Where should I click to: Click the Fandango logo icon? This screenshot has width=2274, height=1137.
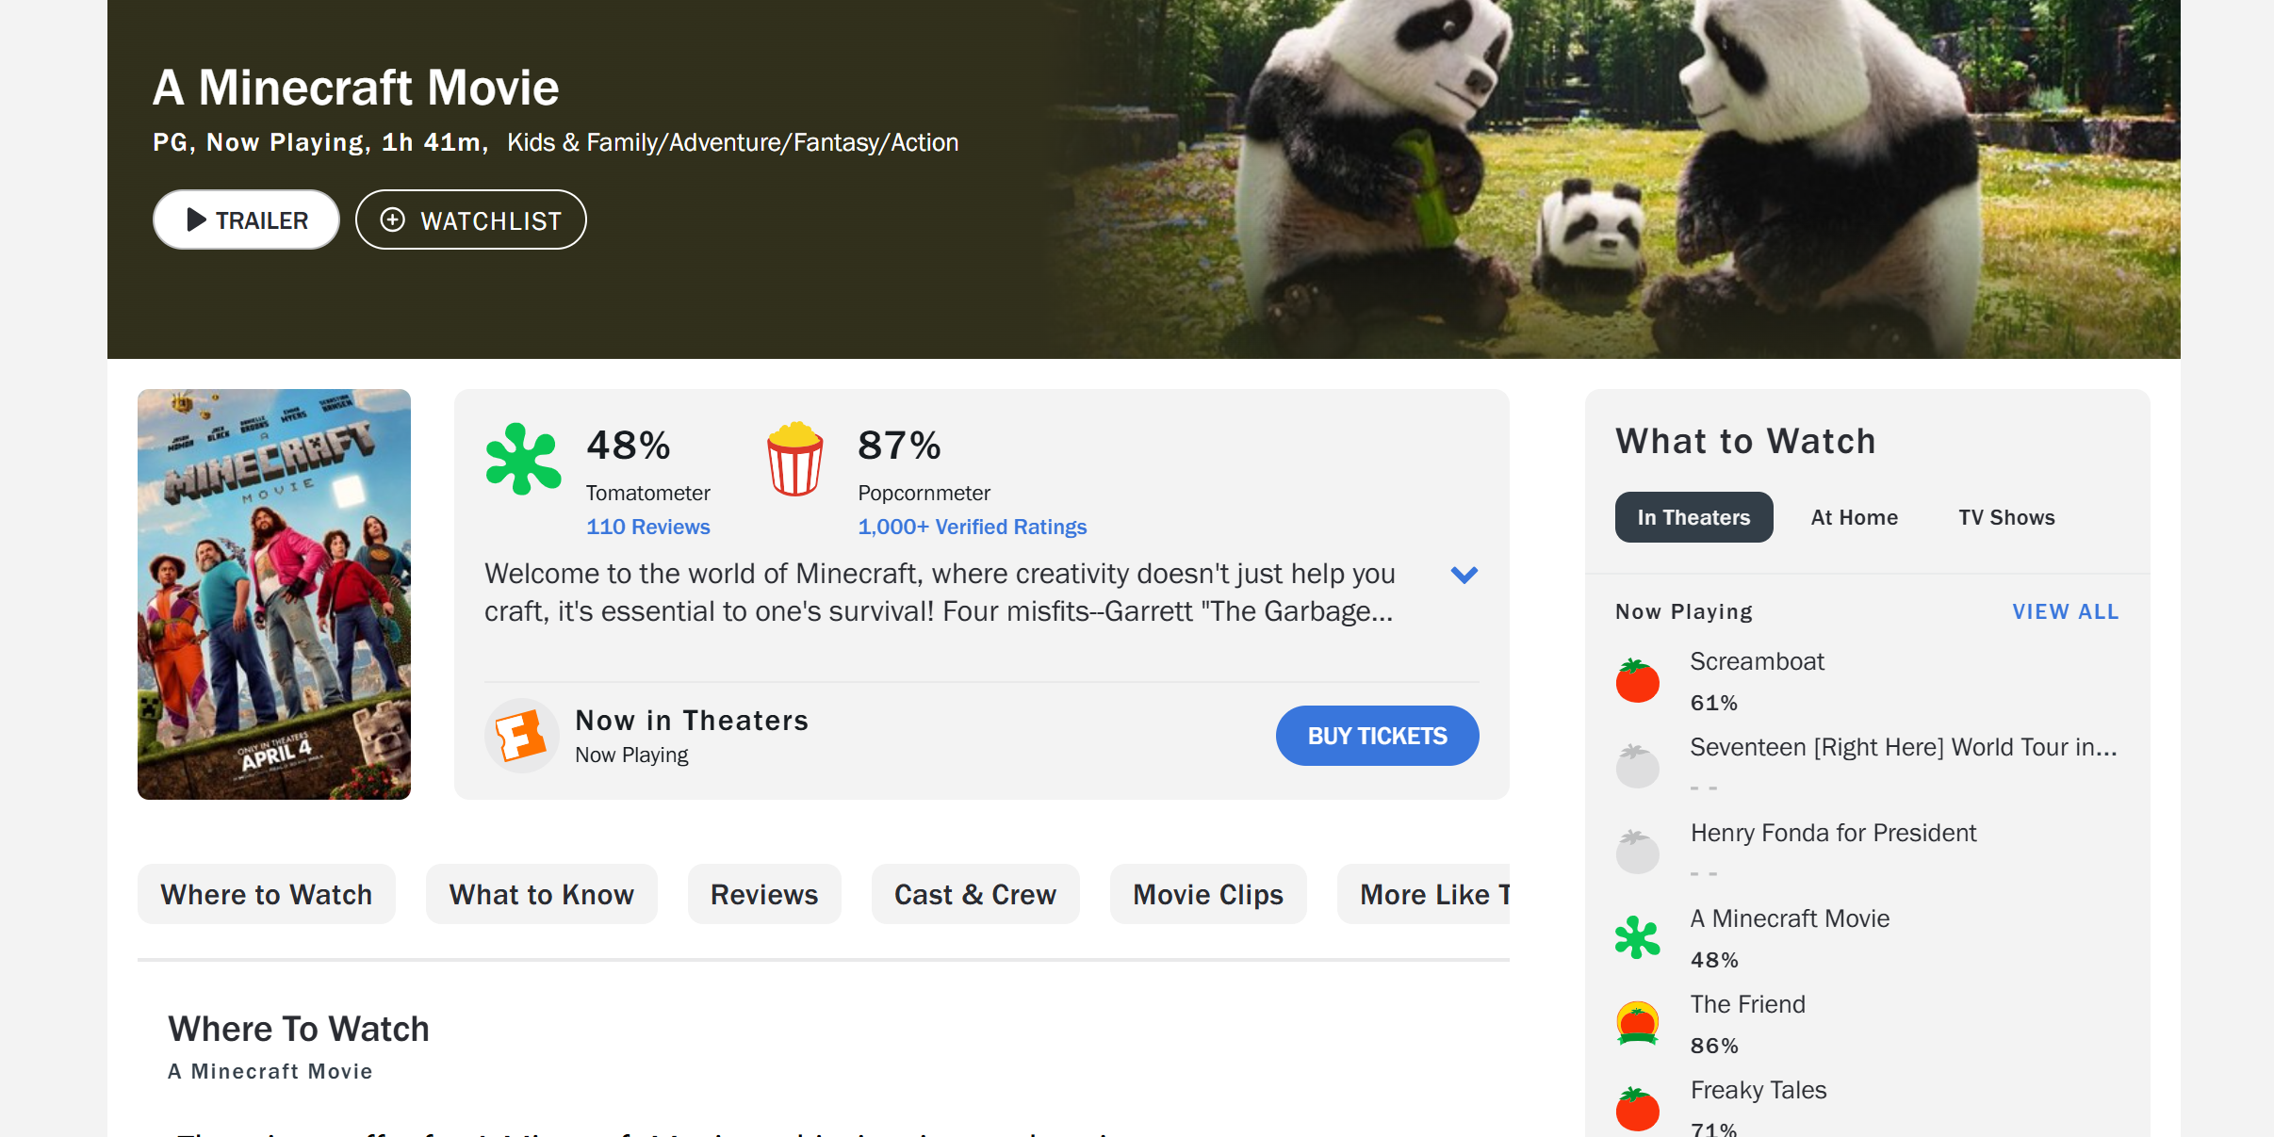521,736
